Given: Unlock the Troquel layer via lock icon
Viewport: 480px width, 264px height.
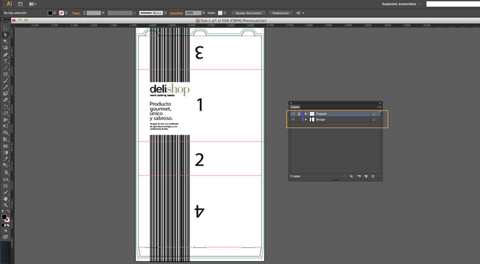Looking at the screenshot, I should pyautogui.click(x=299, y=114).
